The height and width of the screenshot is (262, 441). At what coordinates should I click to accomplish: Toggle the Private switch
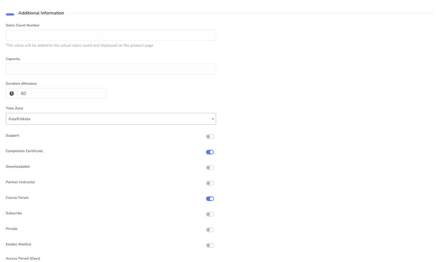[x=210, y=230]
